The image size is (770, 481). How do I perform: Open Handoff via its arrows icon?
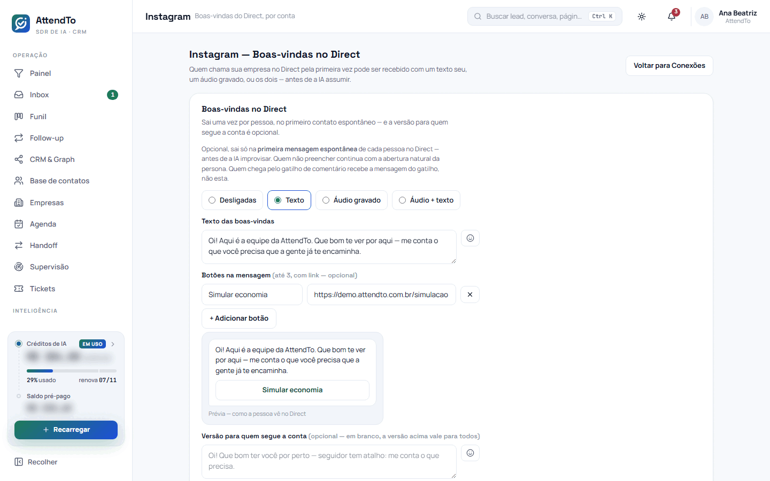tap(19, 245)
